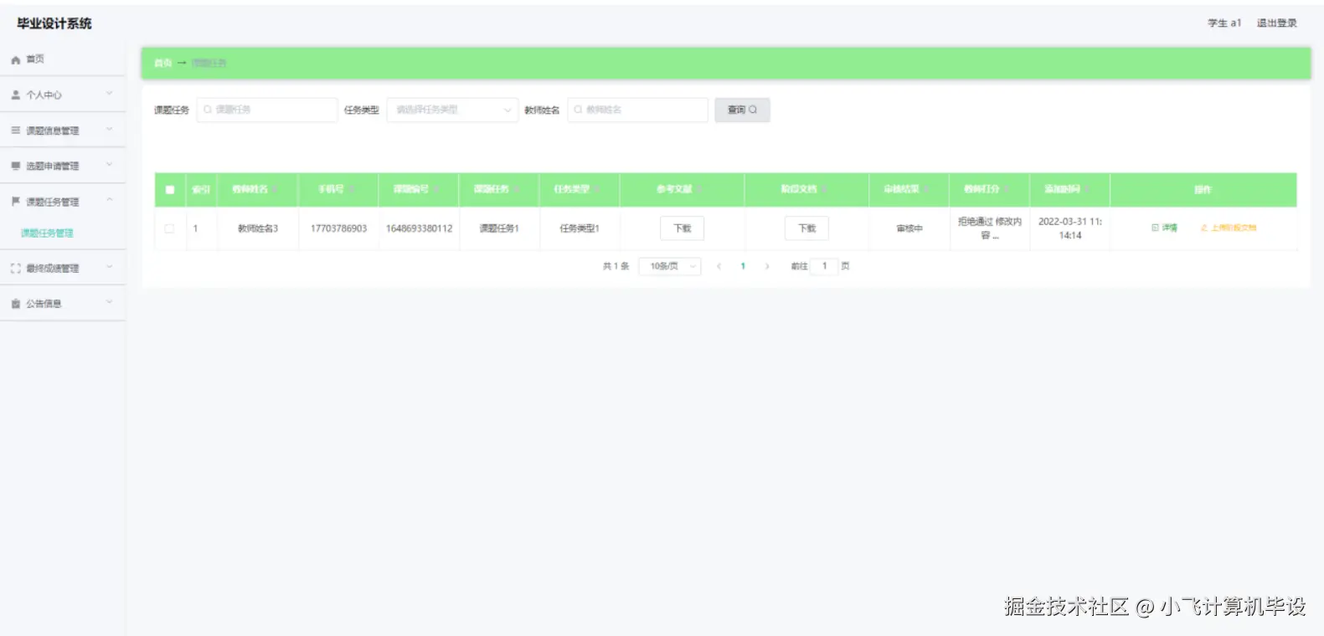Viewport: 1324px width, 636px height.
Task: Click 上传阶段文档 in the action column
Action: pyautogui.click(x=1229, y=228)
